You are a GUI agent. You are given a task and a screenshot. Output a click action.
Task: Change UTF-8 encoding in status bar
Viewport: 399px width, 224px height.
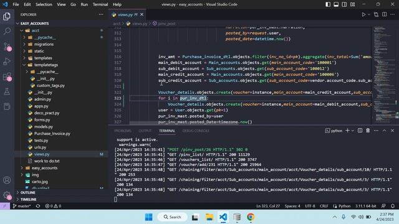click(x=310, y=206)
